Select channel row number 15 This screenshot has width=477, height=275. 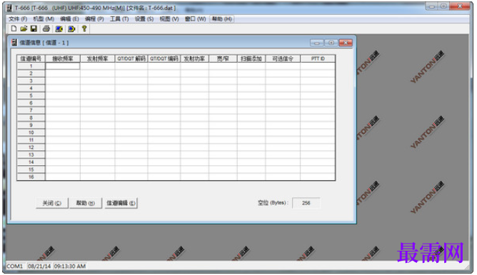click(31, 170)
